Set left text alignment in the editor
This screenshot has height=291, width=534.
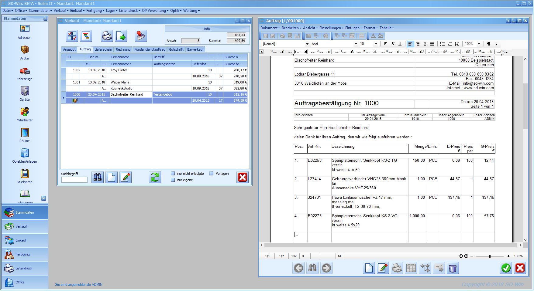pos(410,44)
